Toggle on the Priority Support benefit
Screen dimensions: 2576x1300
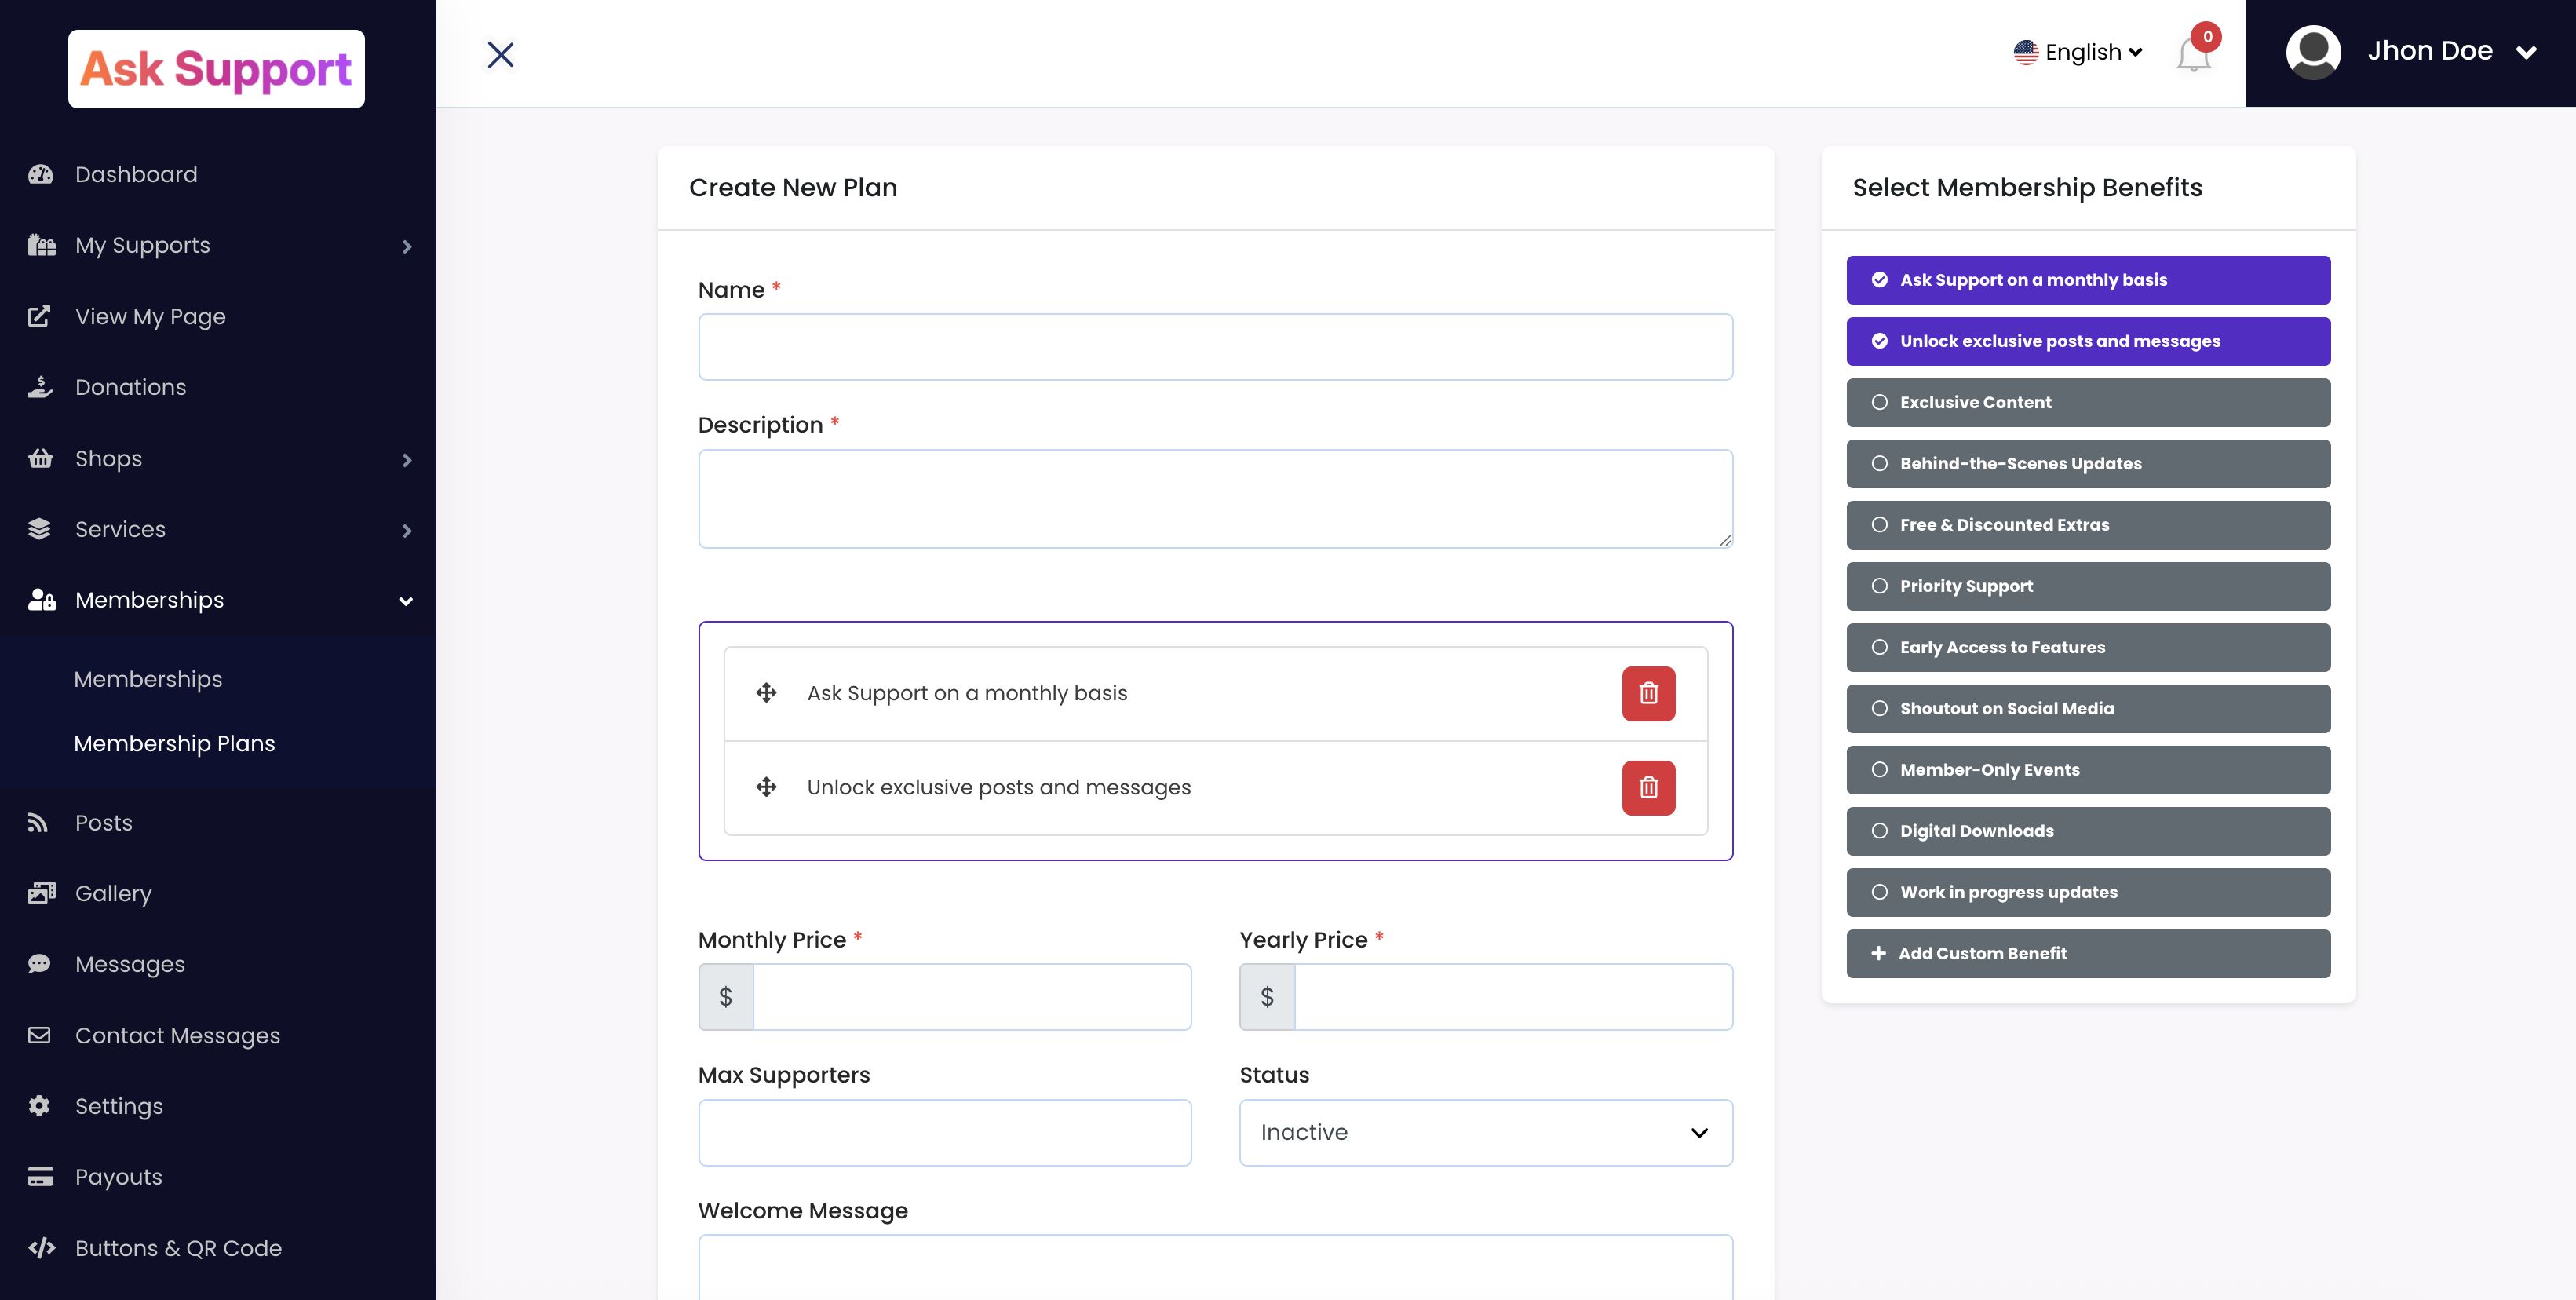click(2088, 586)
